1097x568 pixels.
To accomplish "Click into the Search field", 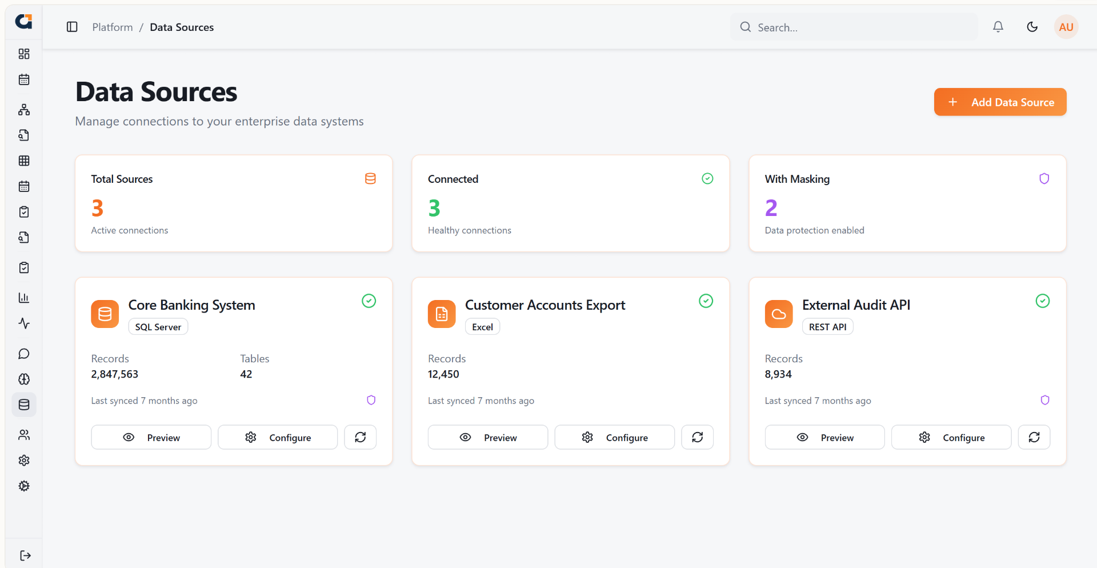I will click(x=854, y=27).
